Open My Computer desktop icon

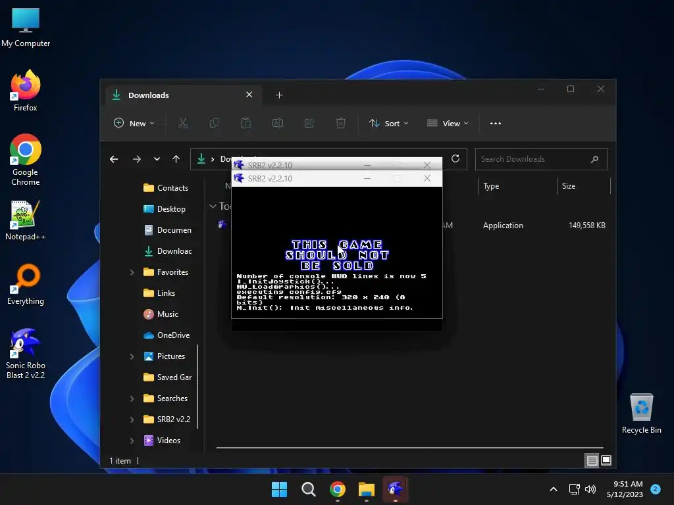coord(26,26)
